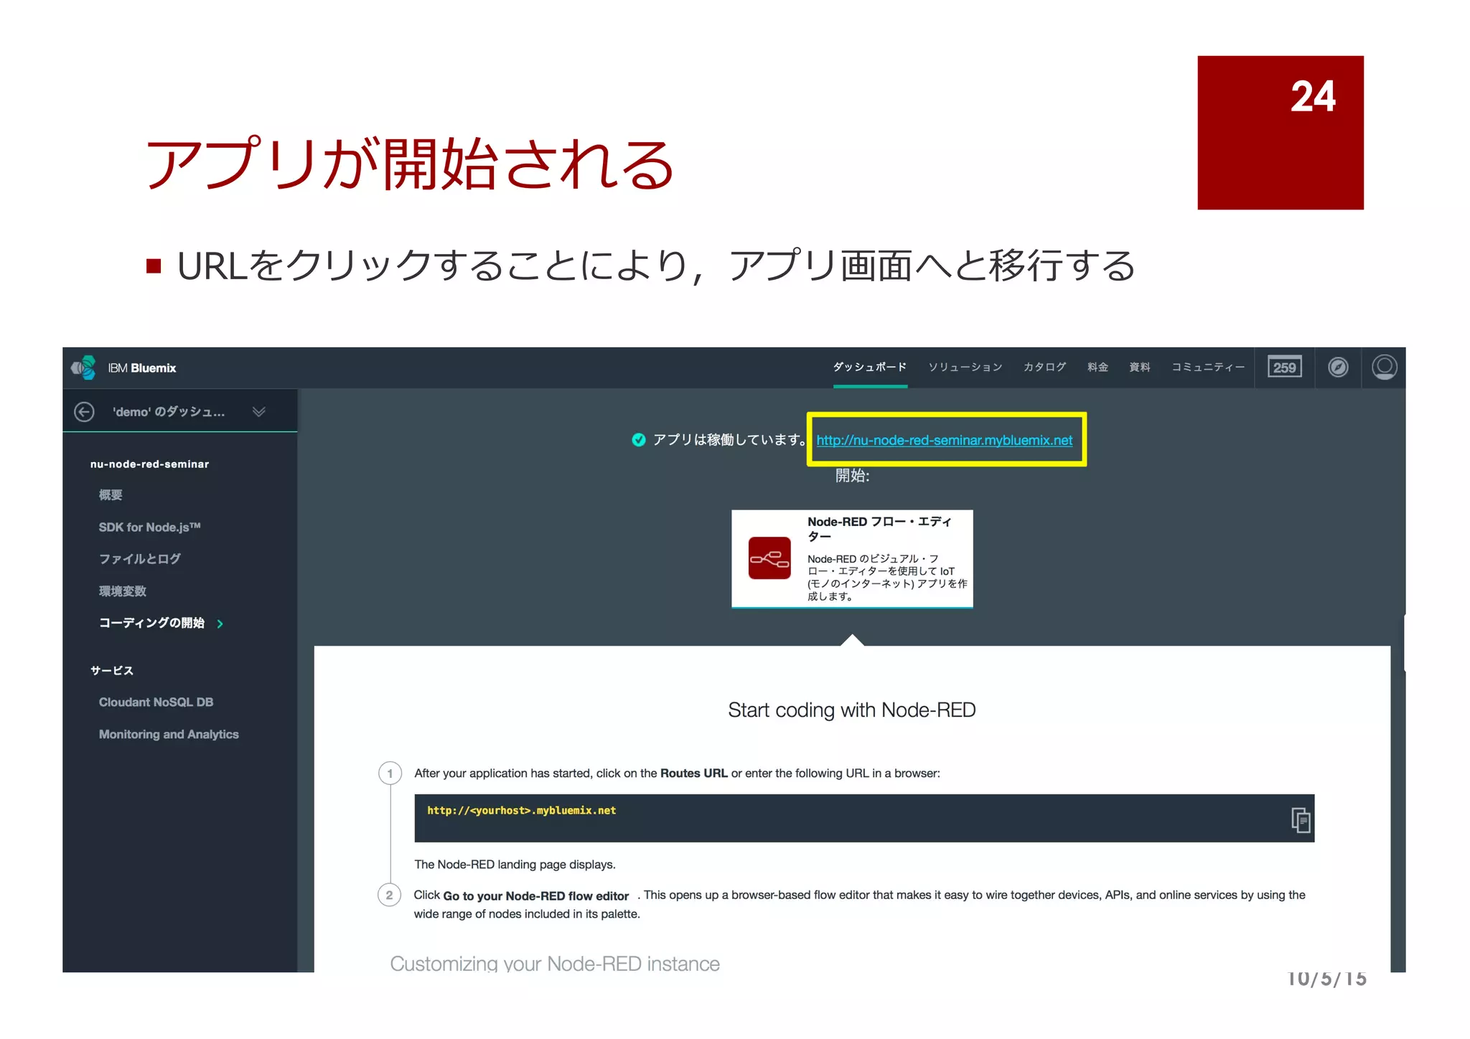Select コーディングの開始 sidebar item

coord(151,623)
